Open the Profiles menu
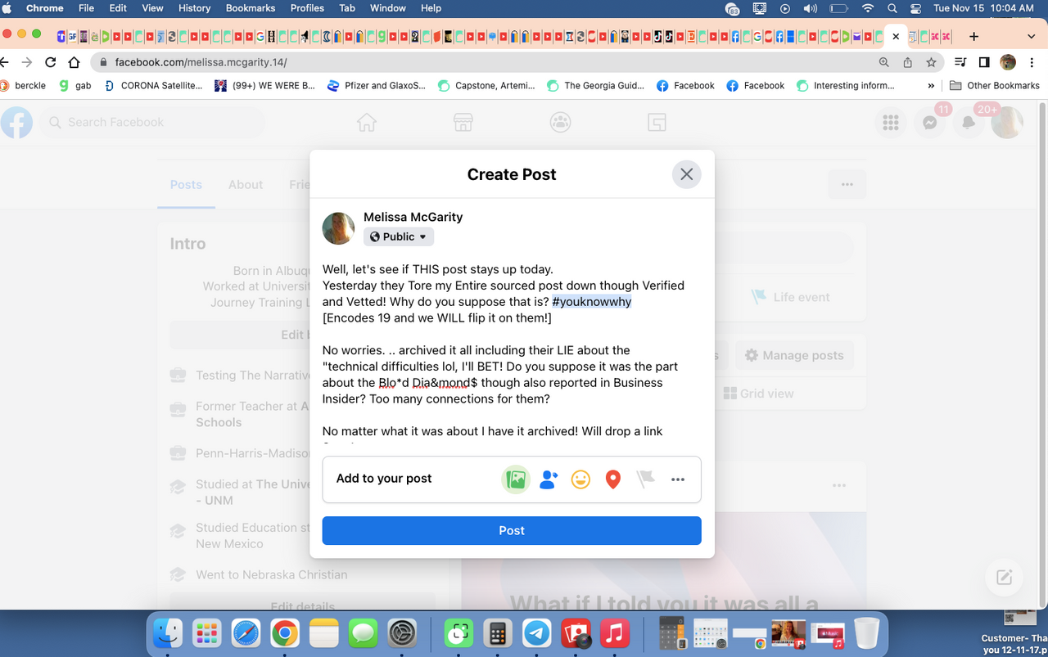The width and height of the screenshot is (1048, 657). coord(307,8)
